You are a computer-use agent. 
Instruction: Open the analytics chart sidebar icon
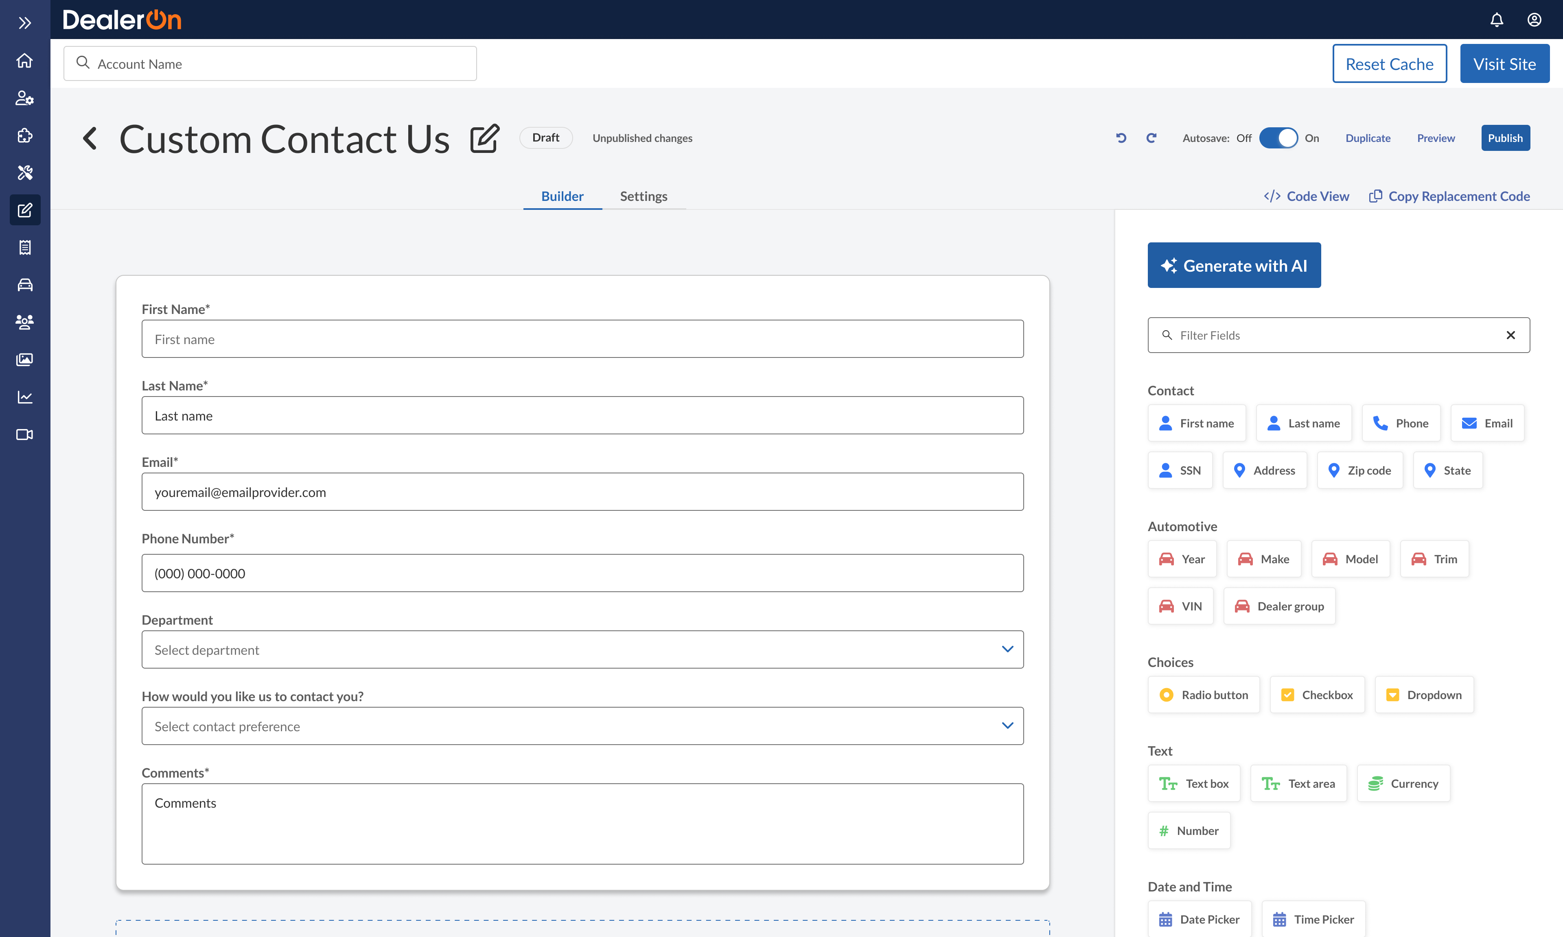pos(25,397)
